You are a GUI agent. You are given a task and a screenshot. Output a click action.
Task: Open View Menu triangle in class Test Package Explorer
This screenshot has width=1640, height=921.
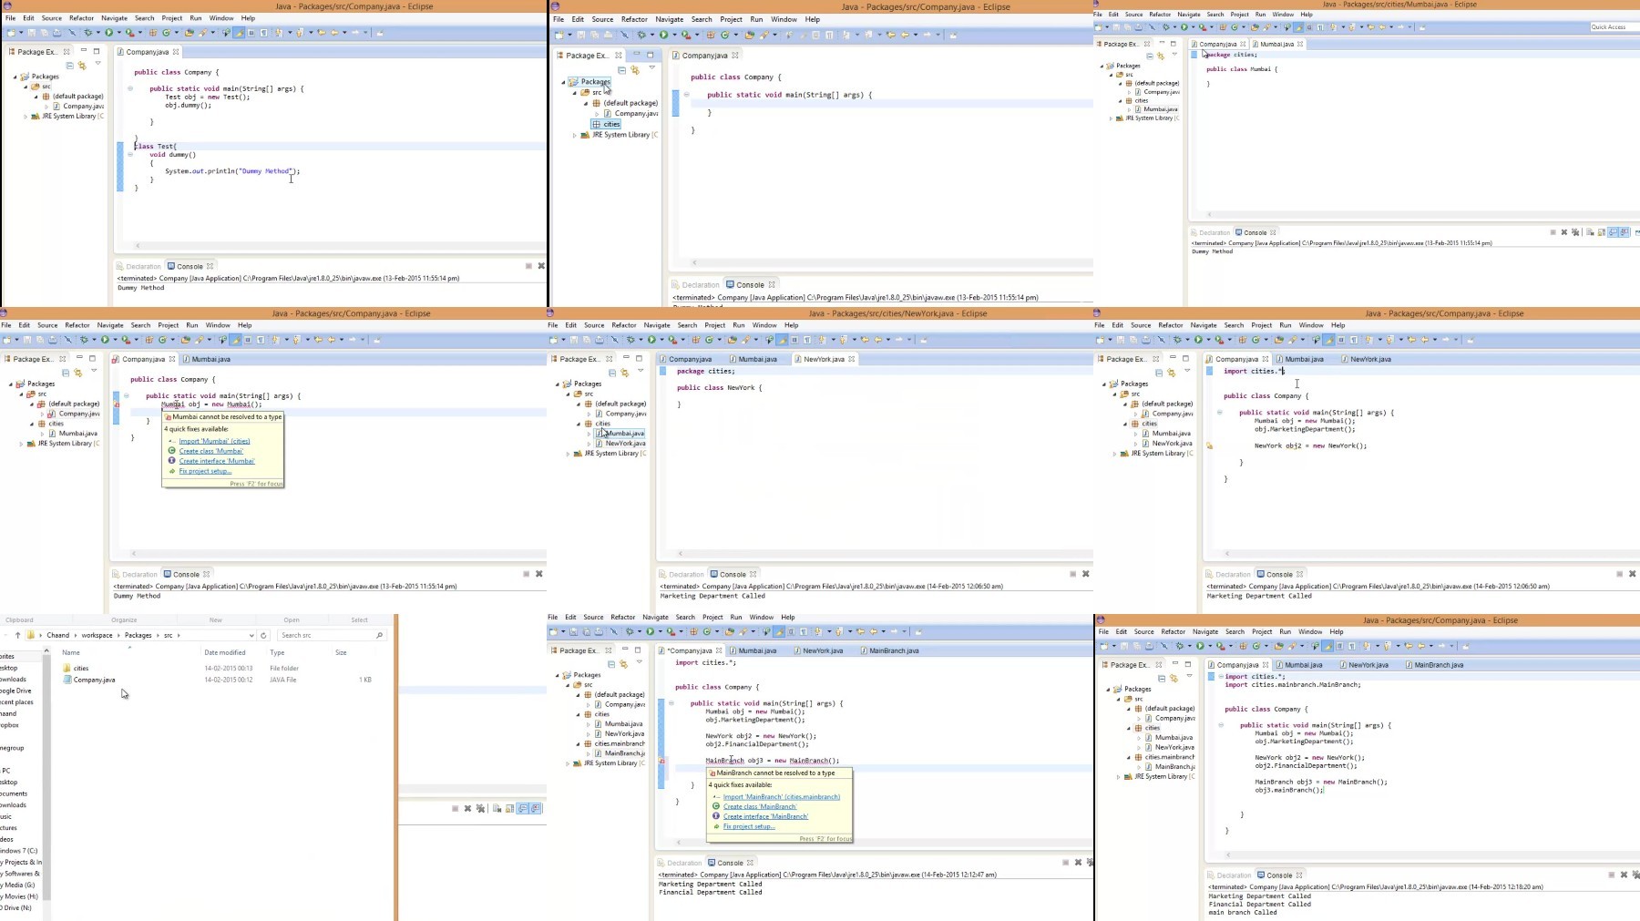click(97, 64)
